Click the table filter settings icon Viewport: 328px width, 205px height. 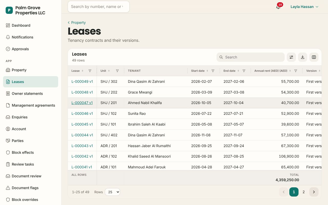coord(291,57)
